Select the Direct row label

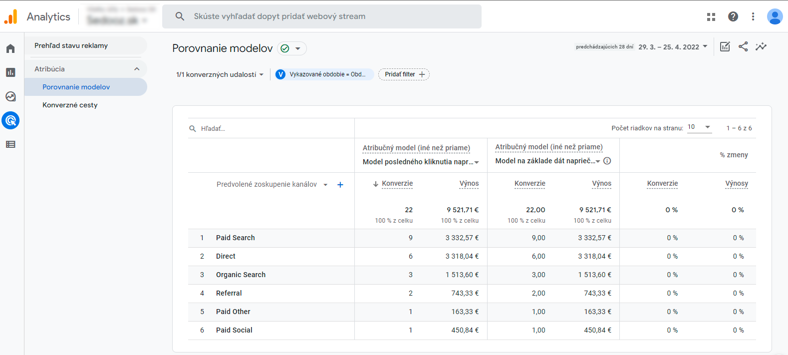[226, 256]
